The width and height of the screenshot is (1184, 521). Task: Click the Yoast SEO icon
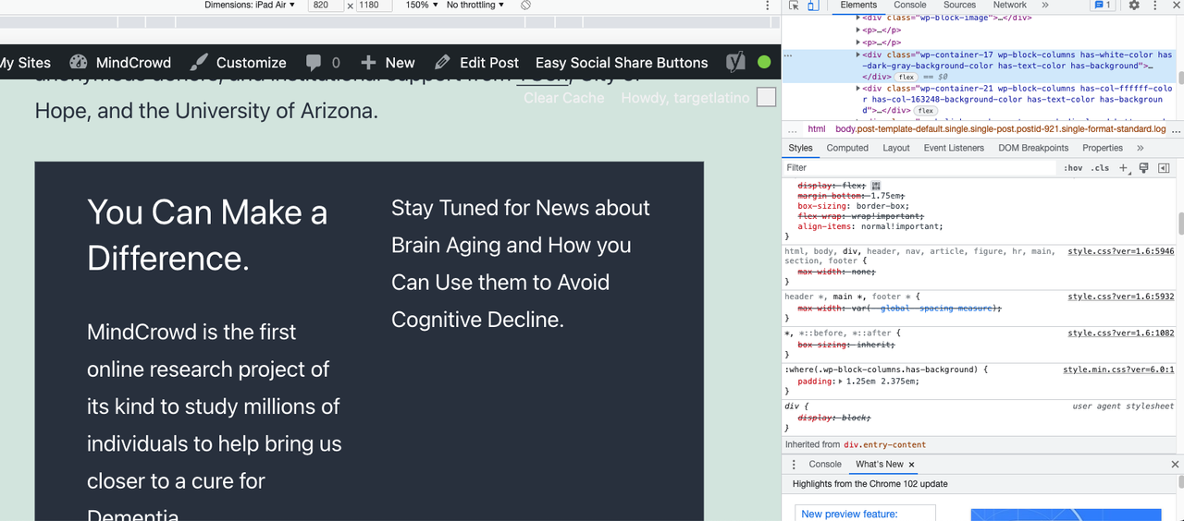pyautogui.click(x=735, y=63)
